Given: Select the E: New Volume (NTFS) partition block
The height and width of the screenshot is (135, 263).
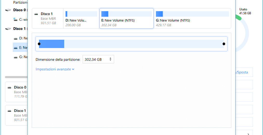Looking at the screenshot, I should tap(127, 18).
